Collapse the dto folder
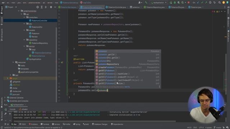Image resolution: width=230 pixels, height=129 pixels. click(x=24, y=24)
